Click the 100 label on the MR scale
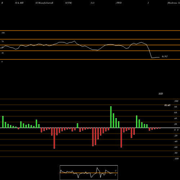Screen dimensions: 180x180 tap(176, 101)
